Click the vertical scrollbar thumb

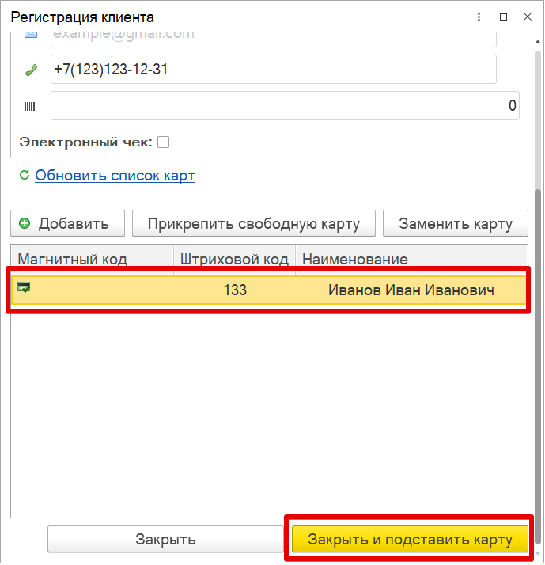click(x=537, y=366)
